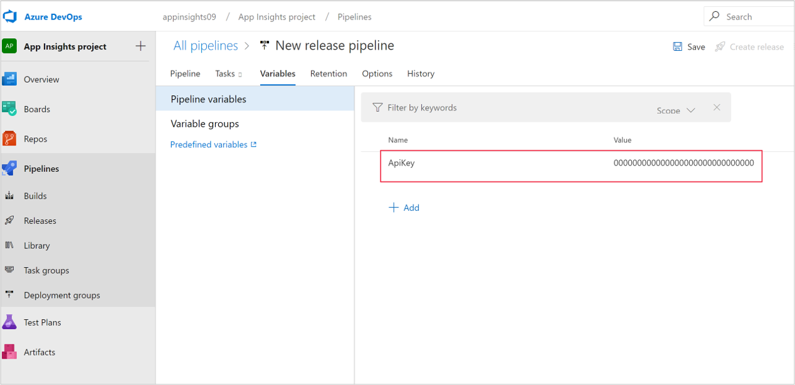Click the Value column header

point(623,140)
